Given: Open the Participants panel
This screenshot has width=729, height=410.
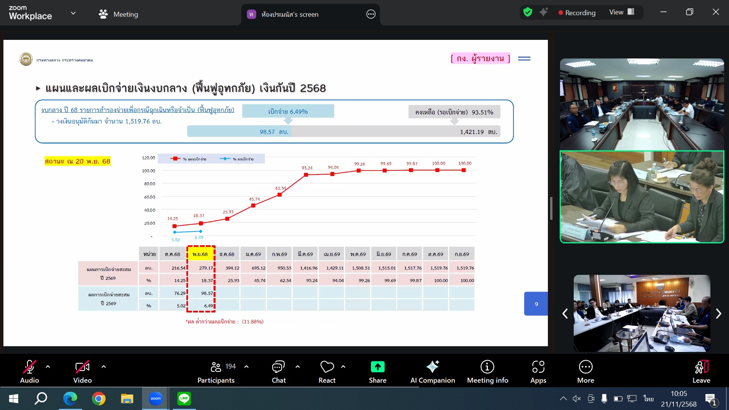Looking at the screenshot, I should pyautogui.click(x=216, y=371).
